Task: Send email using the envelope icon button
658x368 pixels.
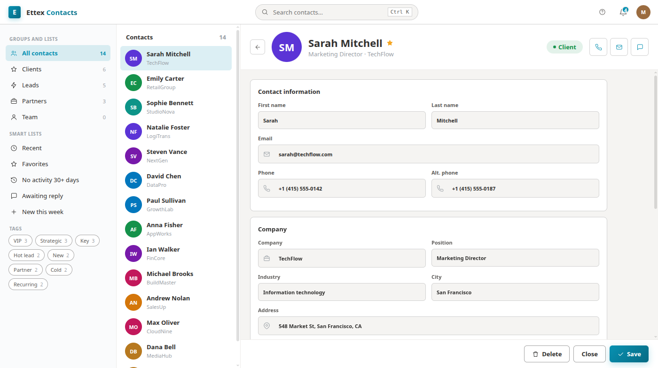Action: pos(619,47)
